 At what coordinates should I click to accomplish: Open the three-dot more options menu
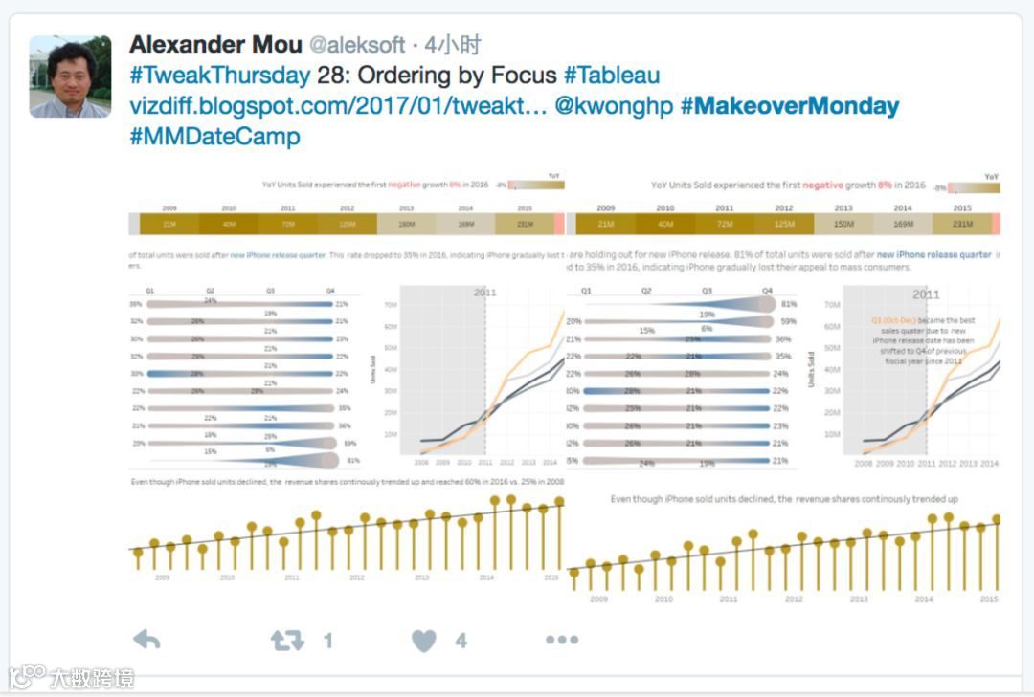(x=562, y=639)
